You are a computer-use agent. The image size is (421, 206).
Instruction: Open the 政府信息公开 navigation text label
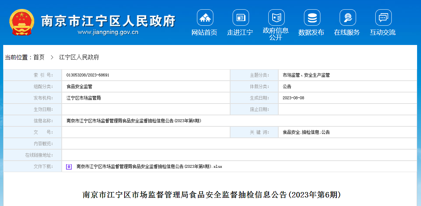[276, 34]
